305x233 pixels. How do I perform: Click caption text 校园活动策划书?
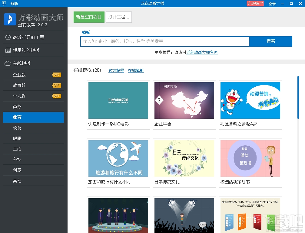coord(235,182)
